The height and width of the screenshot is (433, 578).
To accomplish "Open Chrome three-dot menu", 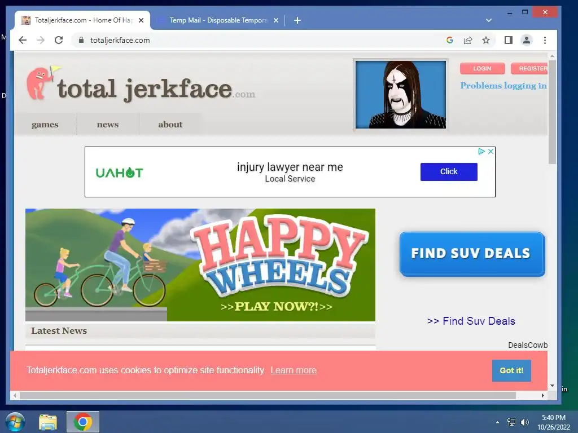I will point(545,40).
